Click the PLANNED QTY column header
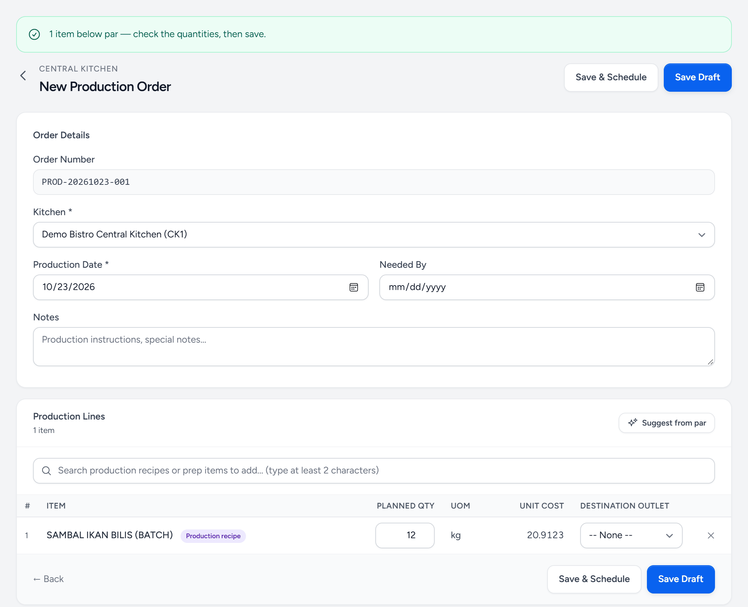This screenshot has width=748, height=607. [x=405, y=505]
